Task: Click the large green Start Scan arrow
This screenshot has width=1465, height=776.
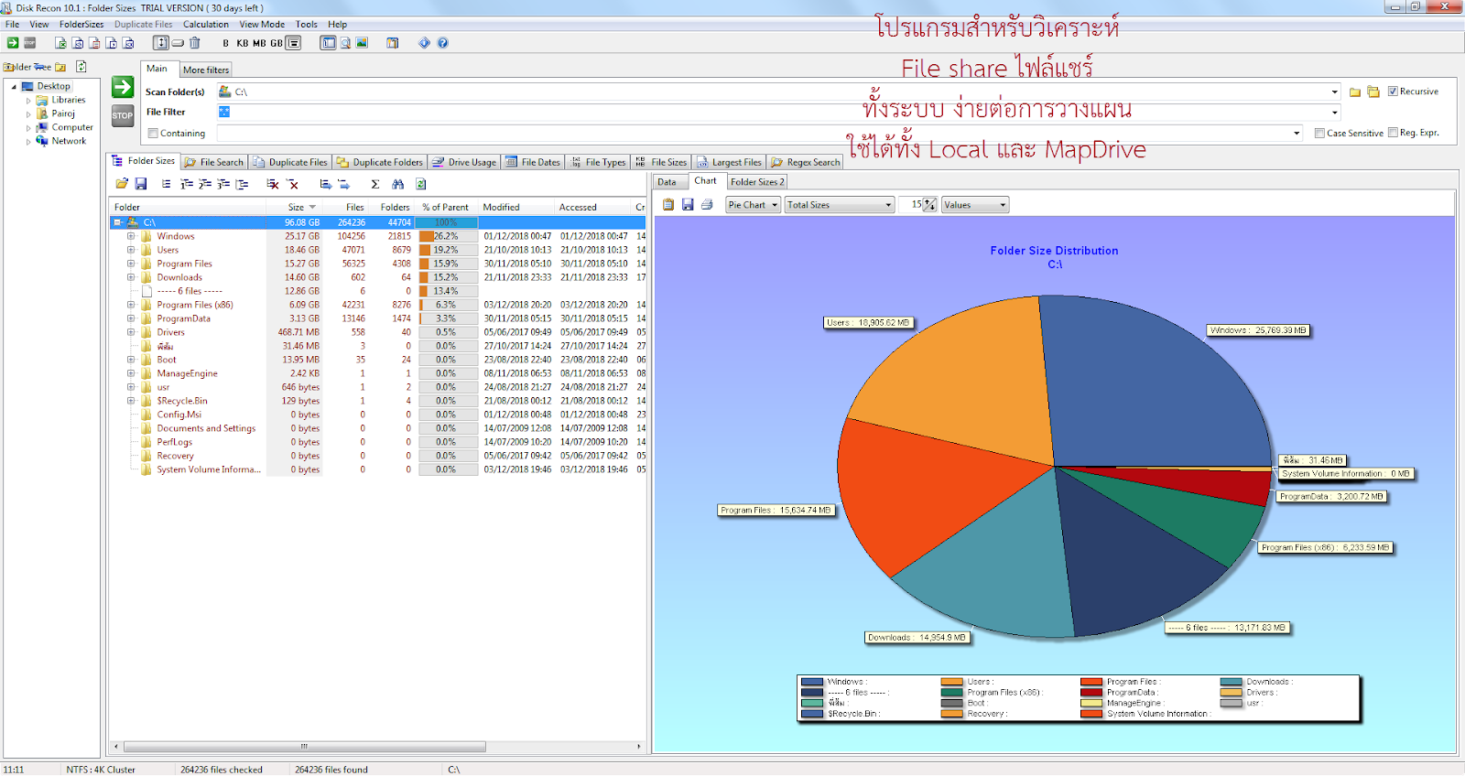Action: (x=123, y=87)
